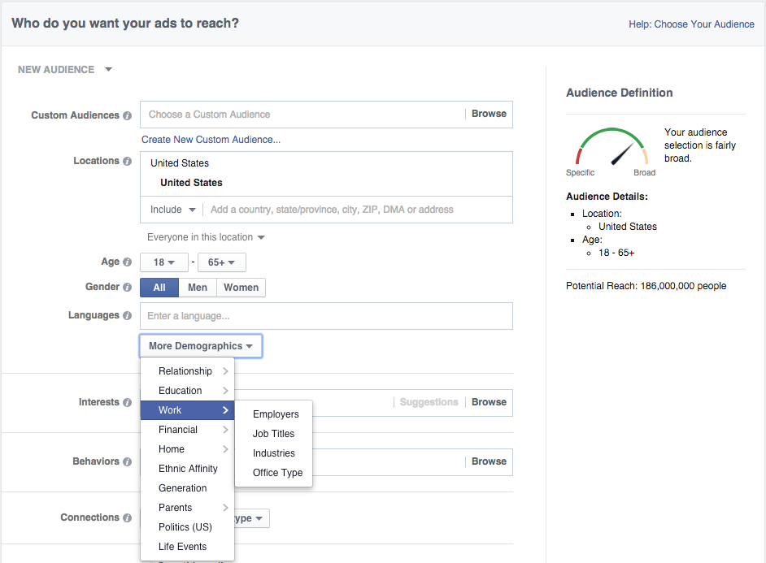This screenshot has width=766, height=563.
Task: Click the Behaviors info icon
Action: (127, 461)
